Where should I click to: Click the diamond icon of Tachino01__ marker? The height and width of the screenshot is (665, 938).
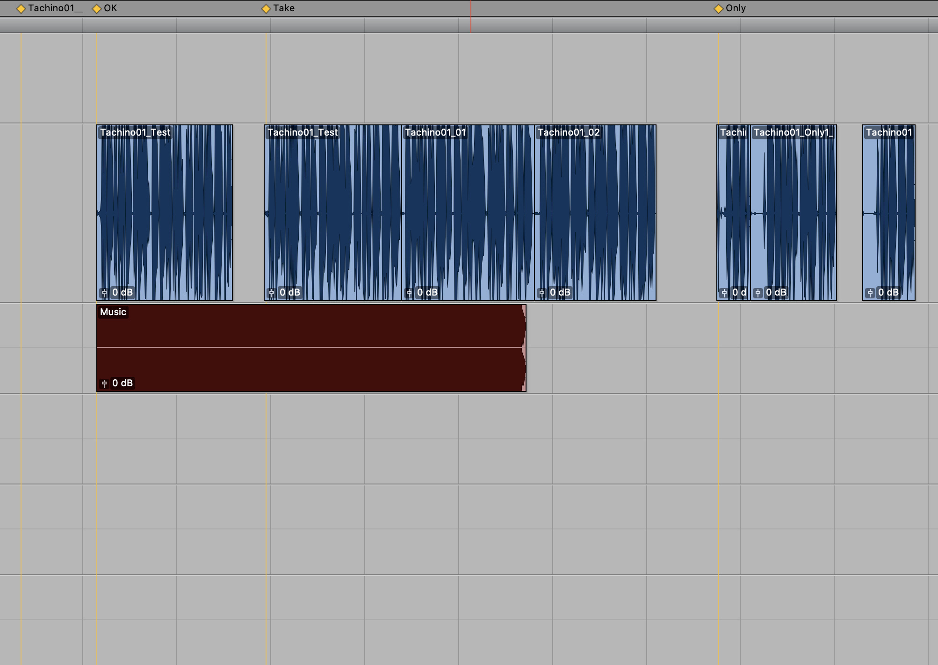coord(21,9)
